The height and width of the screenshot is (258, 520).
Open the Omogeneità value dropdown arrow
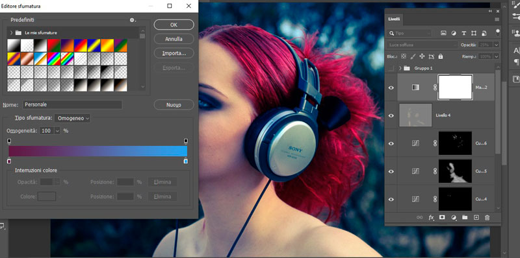pyautogui.click(x=57, y=131)
